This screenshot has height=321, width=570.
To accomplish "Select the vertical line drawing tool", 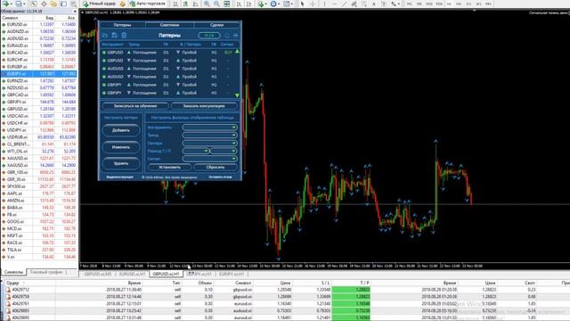I will pyautogui.click(x=324, y=4).
